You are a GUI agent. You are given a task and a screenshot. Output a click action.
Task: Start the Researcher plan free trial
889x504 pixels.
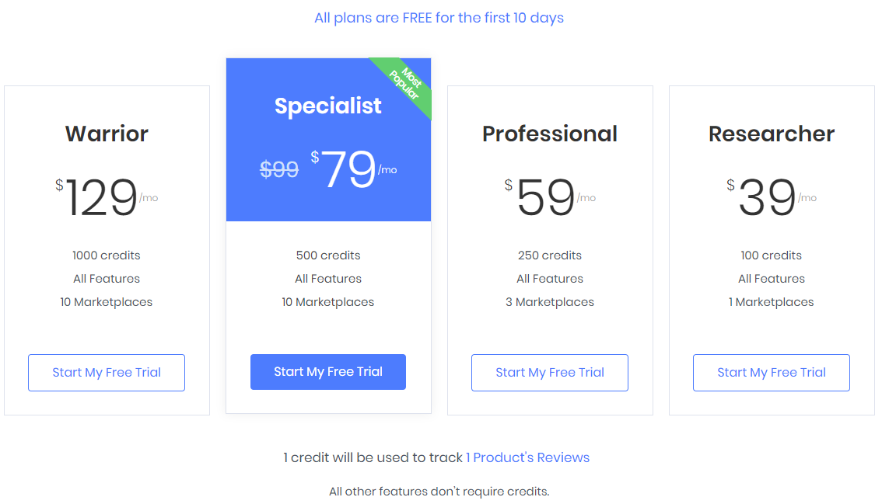[x=772, y=373]
